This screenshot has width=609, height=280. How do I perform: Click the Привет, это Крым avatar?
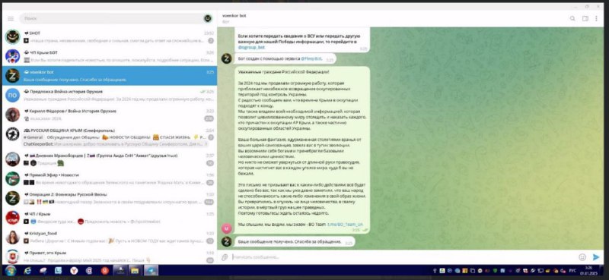(x=12, y=256)
